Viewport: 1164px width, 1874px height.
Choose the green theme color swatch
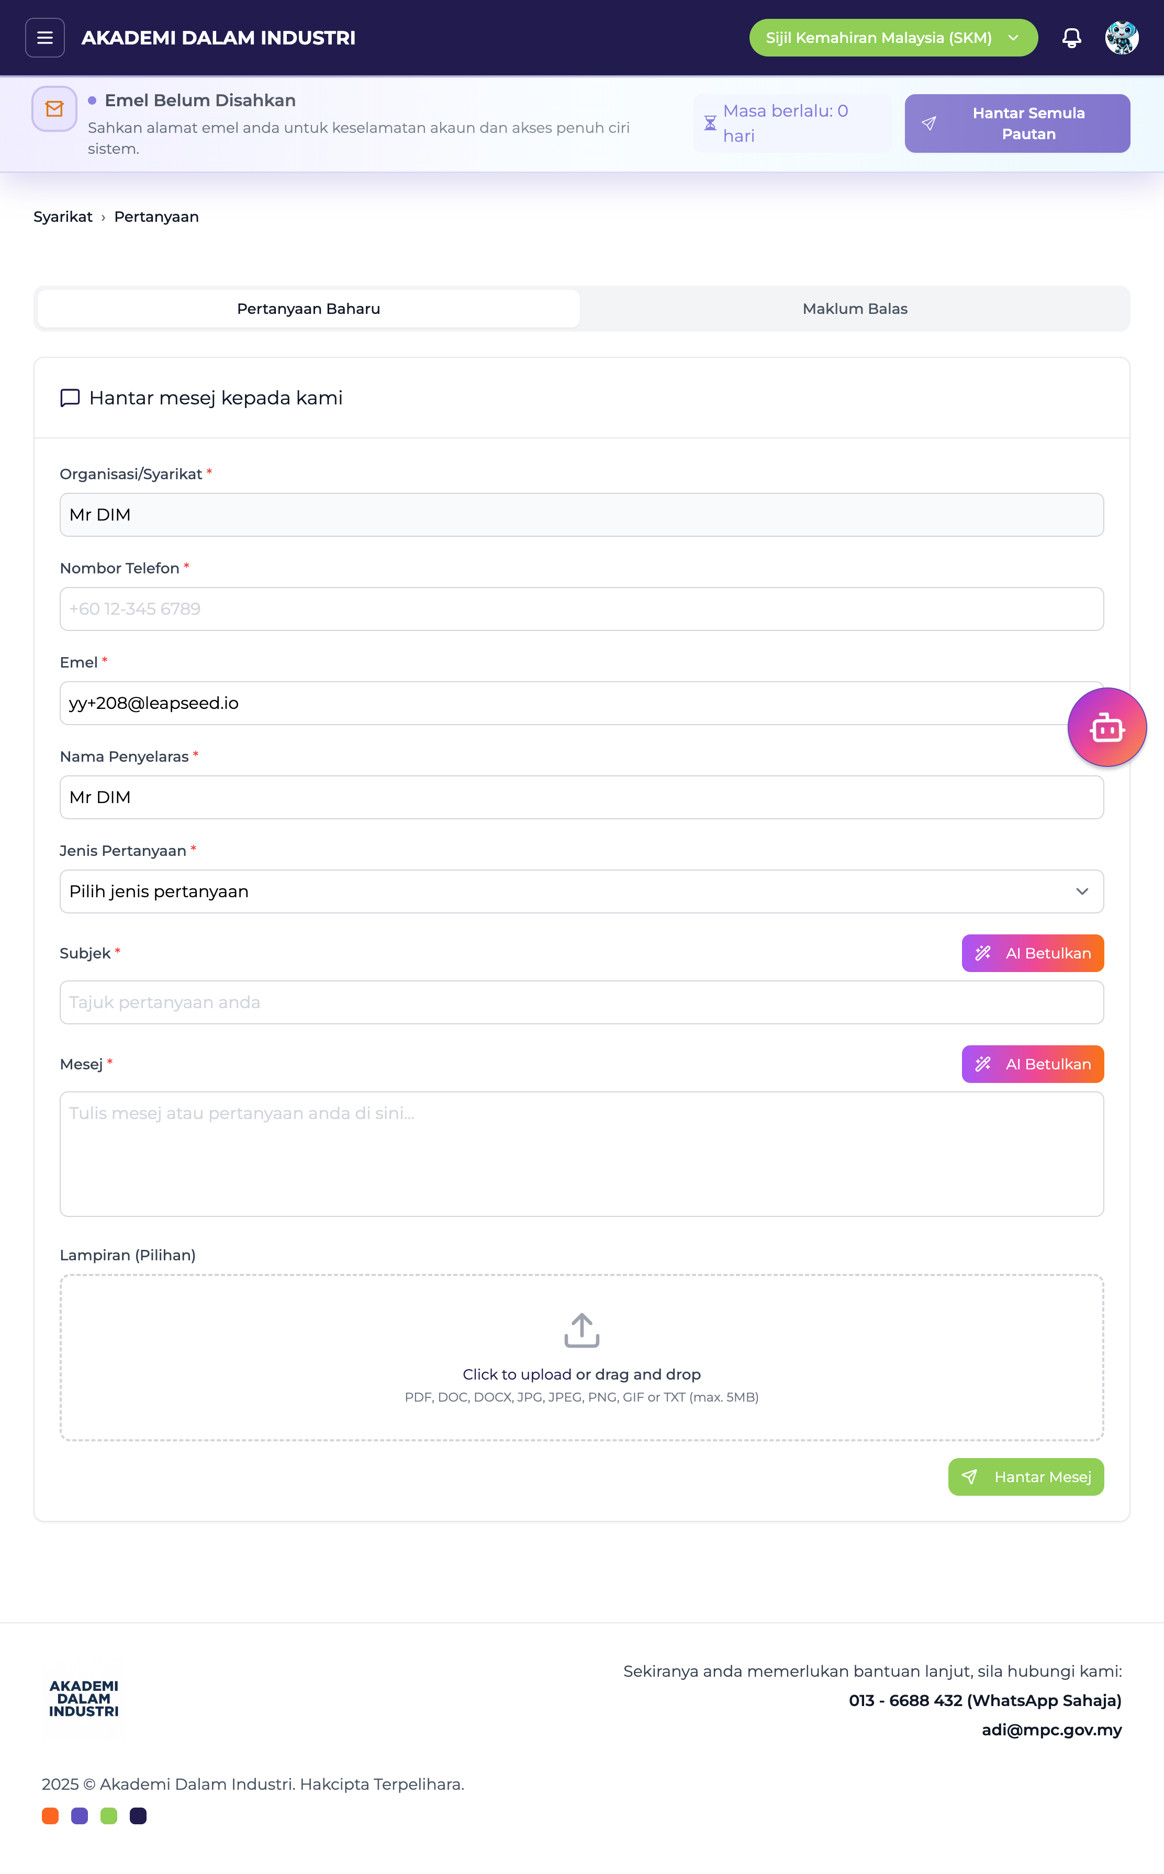point(108,1816)
